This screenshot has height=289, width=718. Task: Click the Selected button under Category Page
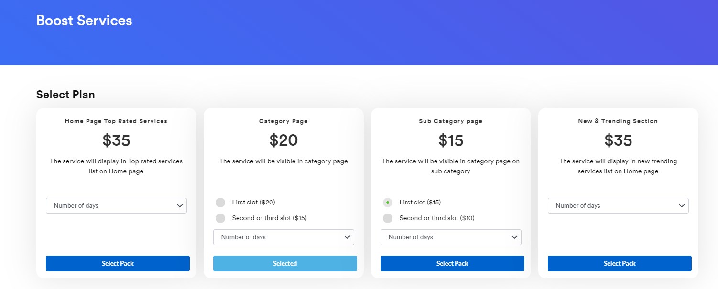[x=285, y=263]
